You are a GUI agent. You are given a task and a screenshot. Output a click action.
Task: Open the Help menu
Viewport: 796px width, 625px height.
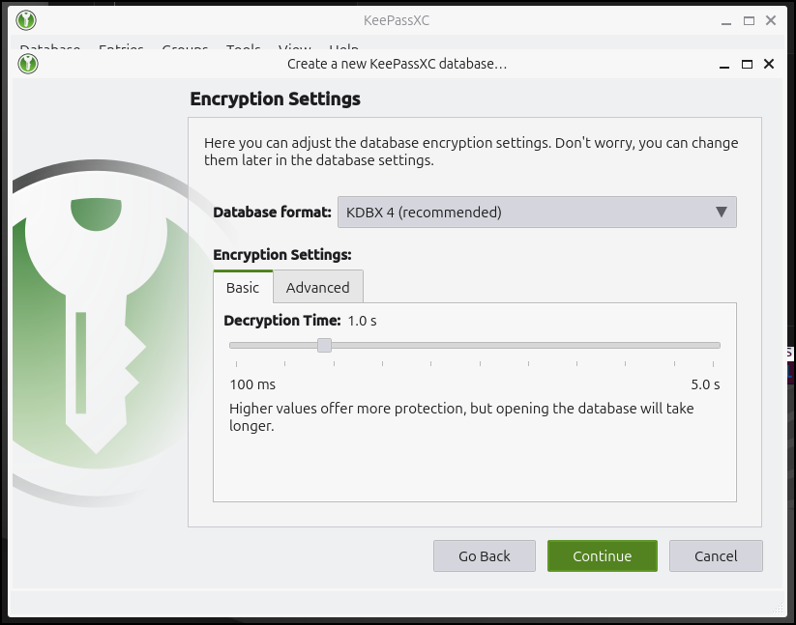pos(343,50)
